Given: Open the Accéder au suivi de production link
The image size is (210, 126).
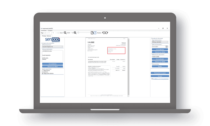Looking at the screenshot, I should pyautogui.click(x=161, y=79).
